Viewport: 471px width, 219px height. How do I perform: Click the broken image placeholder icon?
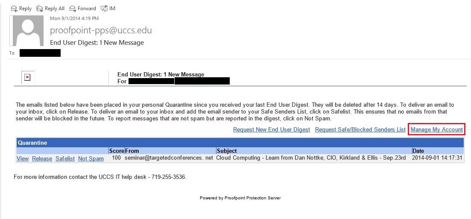tap(27, 78)
